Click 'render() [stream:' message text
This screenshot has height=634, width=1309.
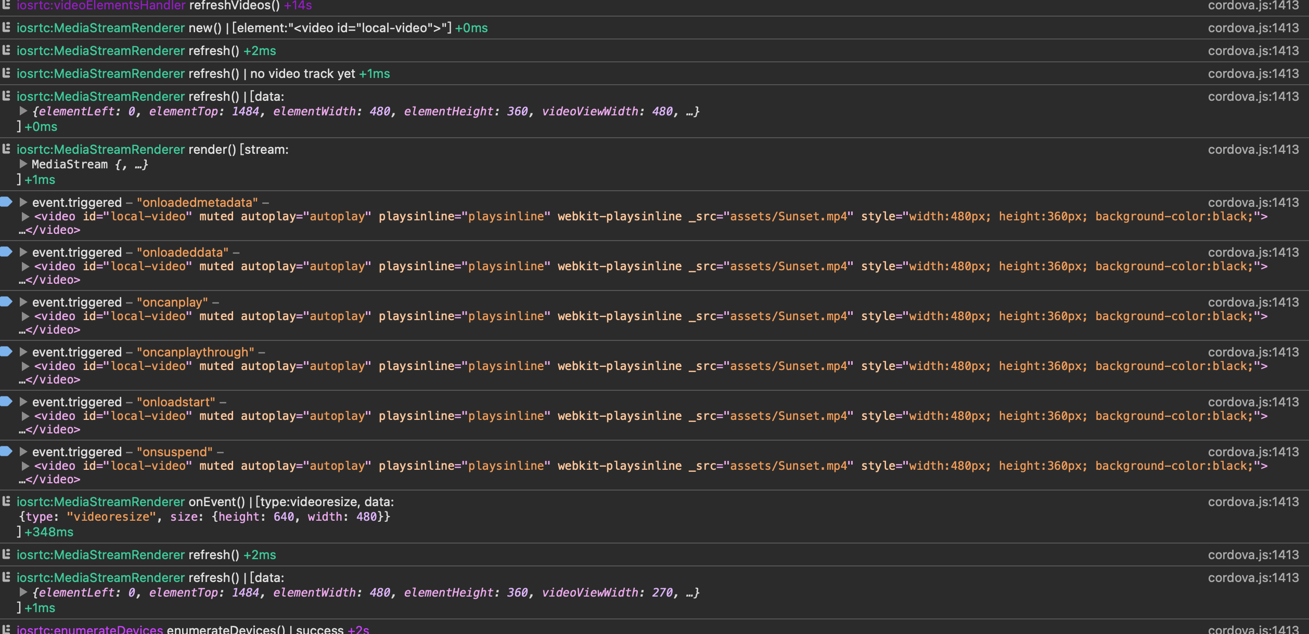pos(238,149)
